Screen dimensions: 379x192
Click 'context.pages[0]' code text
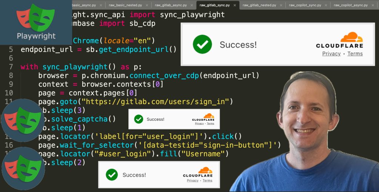(103, 93)
